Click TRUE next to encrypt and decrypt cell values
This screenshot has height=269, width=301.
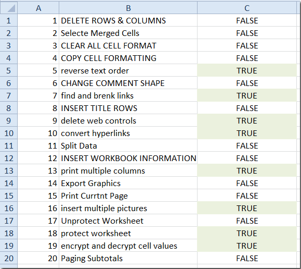(247, 246)
